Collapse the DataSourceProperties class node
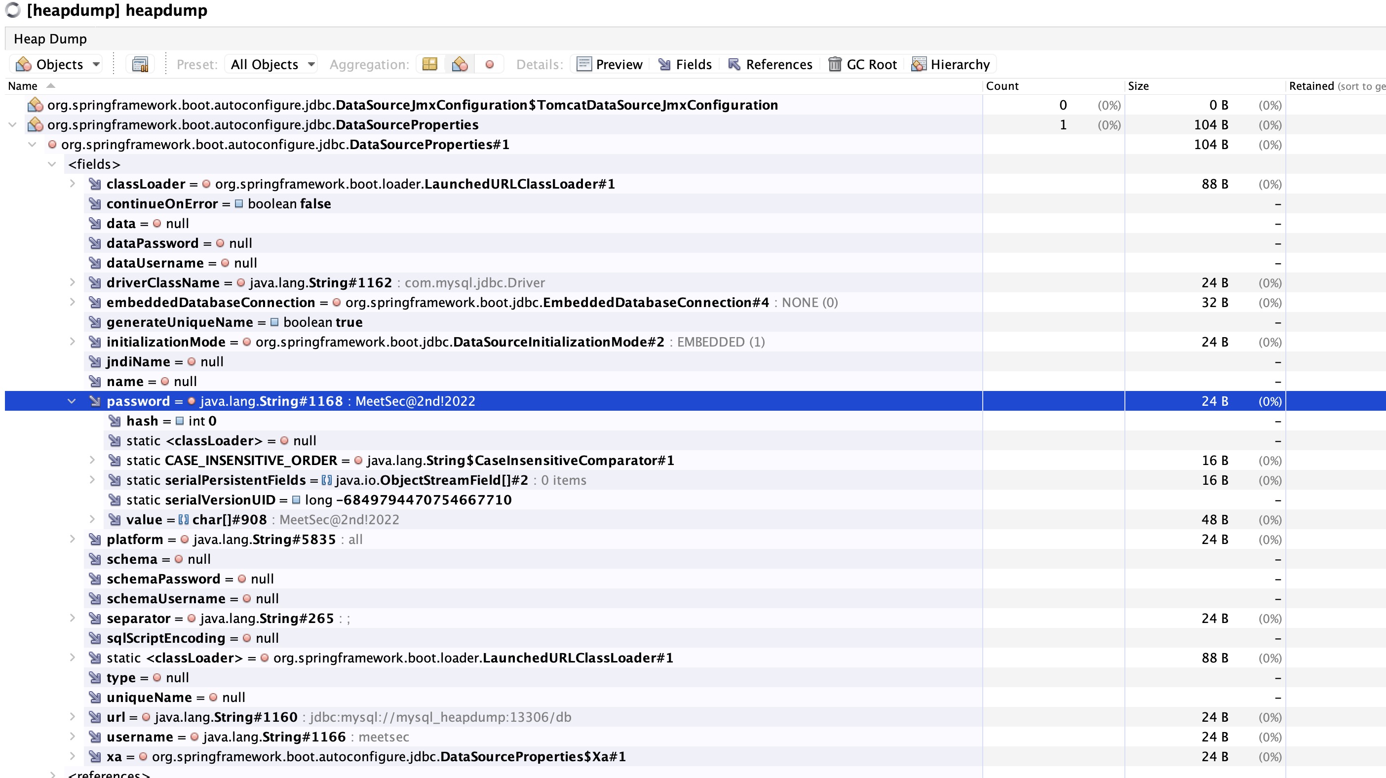Image resolution: width=1386 pixels, height=778 pixels. click(12, 125)
